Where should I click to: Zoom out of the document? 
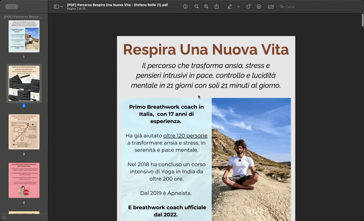[197, 6]
